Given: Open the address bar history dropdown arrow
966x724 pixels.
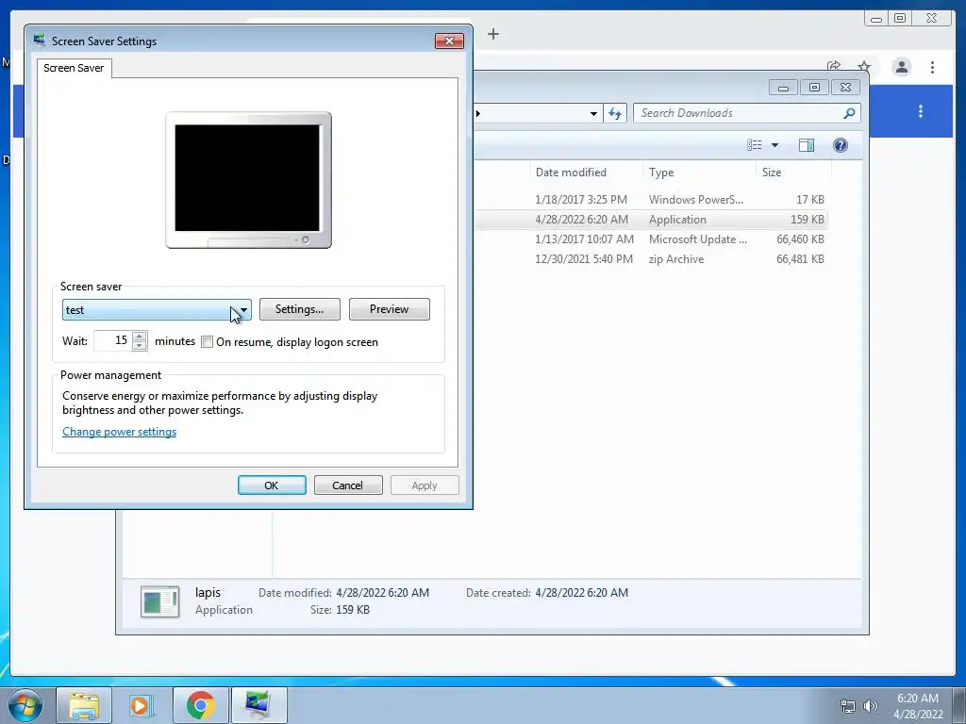Looking at the screenshot, I should (593, 113).
